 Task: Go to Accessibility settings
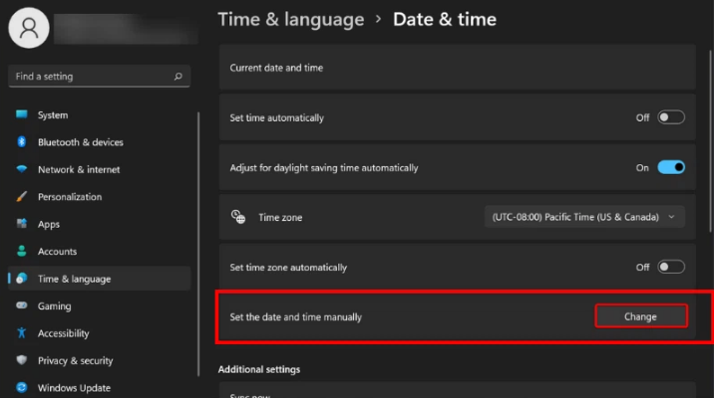coord(100,332)
